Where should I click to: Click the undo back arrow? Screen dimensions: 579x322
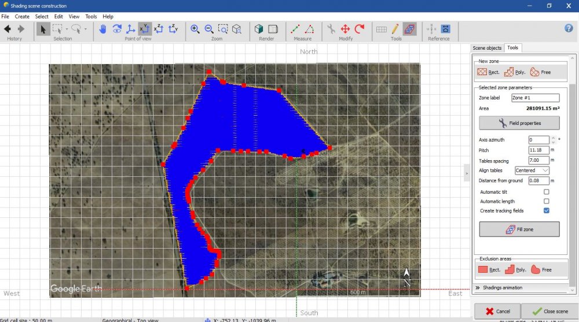pyautogui.click(x=8, y=29)
